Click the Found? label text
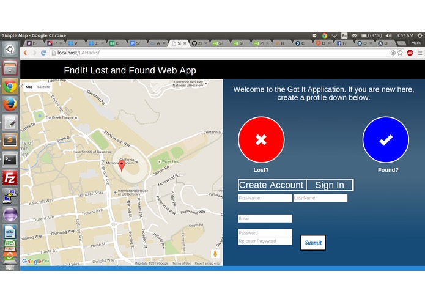This screenshot has height=302, width=425. click(x=388, y=170)
